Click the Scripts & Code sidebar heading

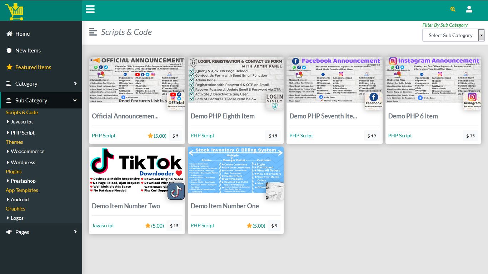[22, 112]
